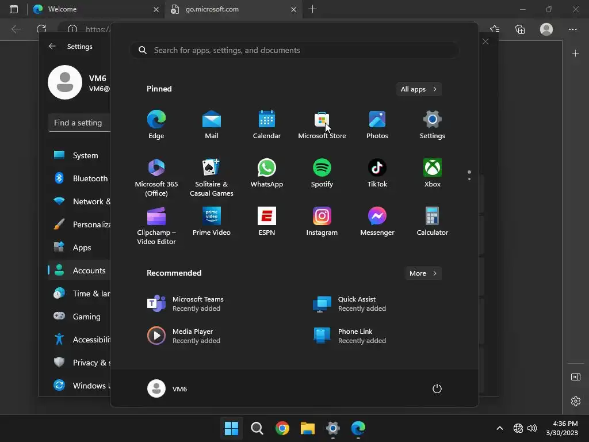This screenshot has height=442, width=589.
Task: Open the Spotify app
Action: [322, 173]
